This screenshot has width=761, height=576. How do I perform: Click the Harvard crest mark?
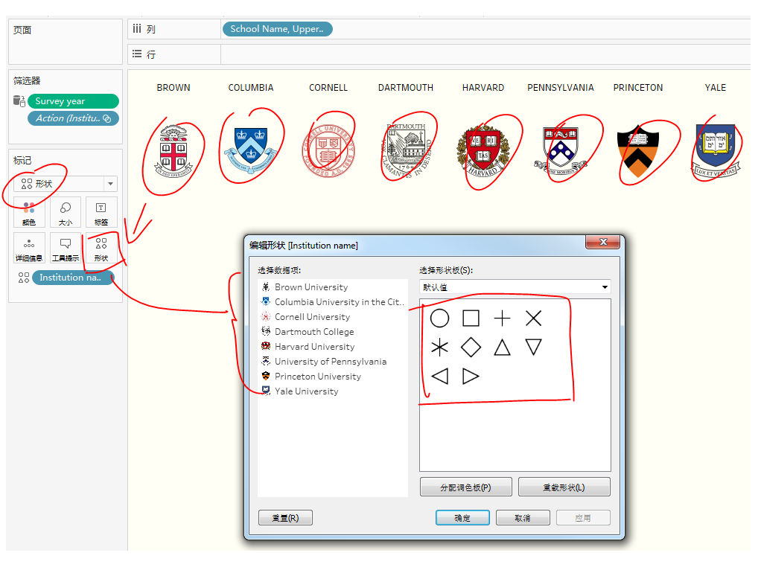(x=483, y=151)
